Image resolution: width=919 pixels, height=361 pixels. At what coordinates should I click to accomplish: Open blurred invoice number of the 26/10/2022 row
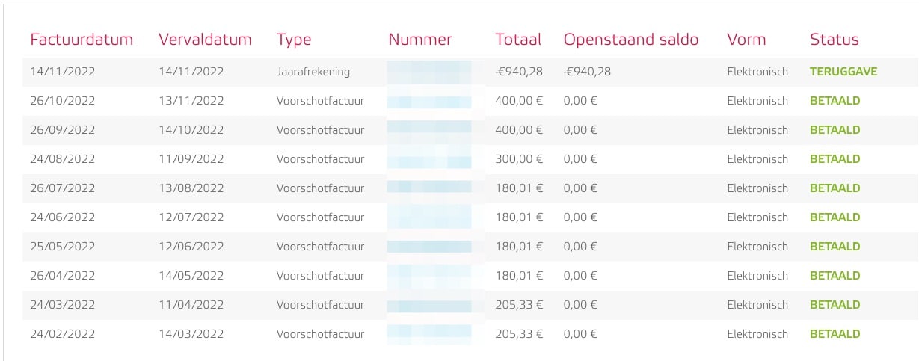[x=429, y=101]
